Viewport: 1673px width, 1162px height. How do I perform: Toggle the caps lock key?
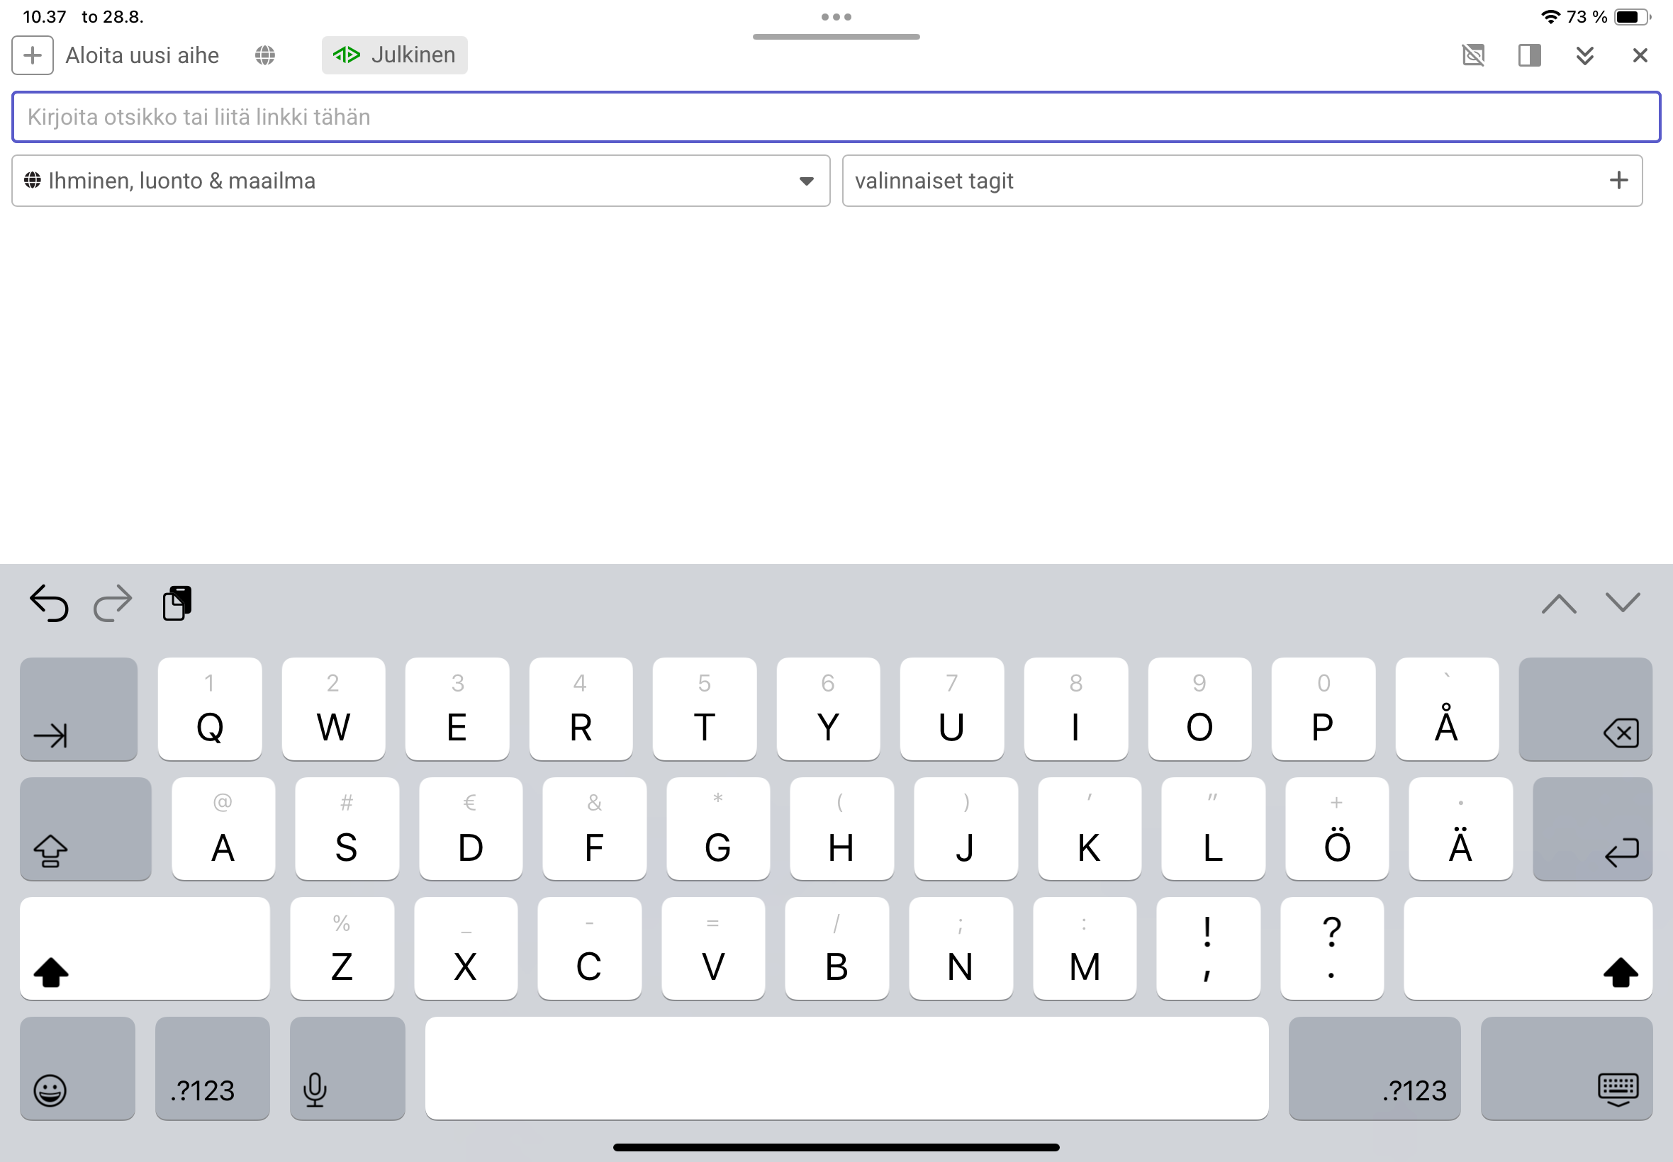(x=85, y=829)
